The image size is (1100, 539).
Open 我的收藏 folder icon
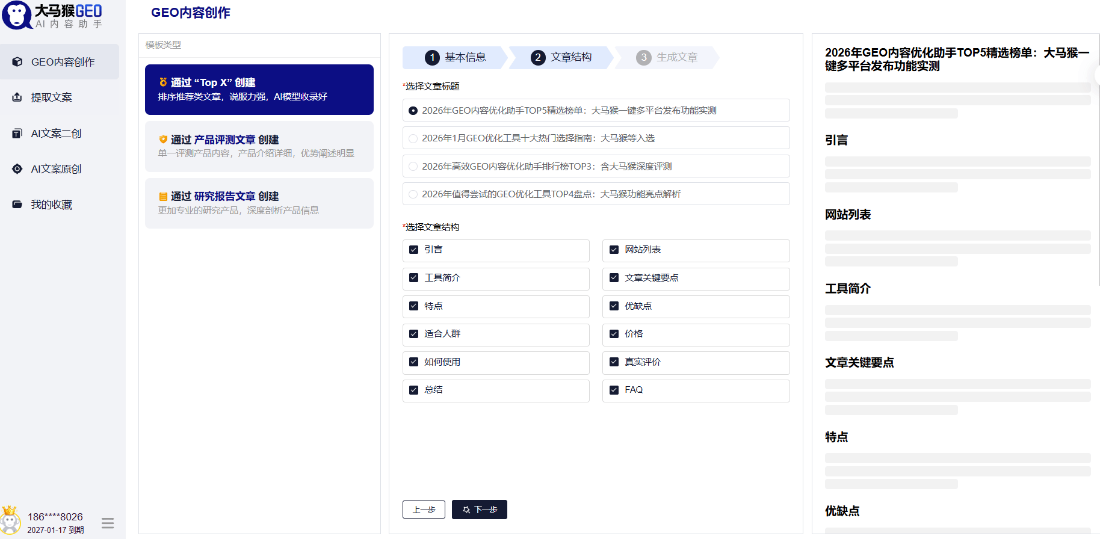tap(17, 205)
